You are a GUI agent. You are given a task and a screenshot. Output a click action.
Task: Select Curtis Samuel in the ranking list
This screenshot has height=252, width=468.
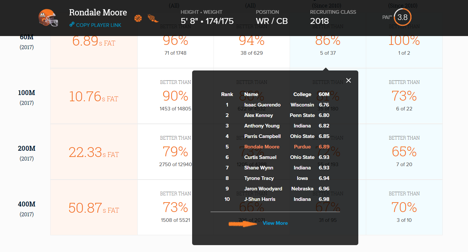tap(260, 157)
